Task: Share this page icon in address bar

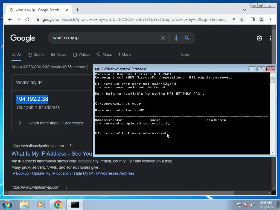Action: pos(233,19)
